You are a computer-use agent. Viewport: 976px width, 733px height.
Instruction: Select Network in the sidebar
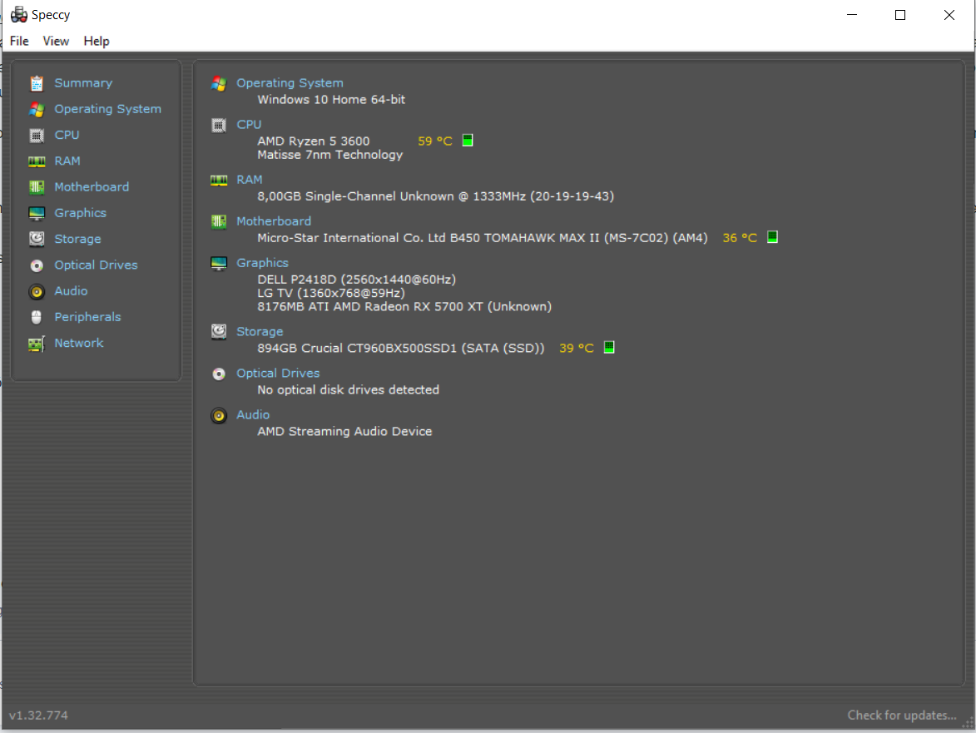click(x=79, y=344)
